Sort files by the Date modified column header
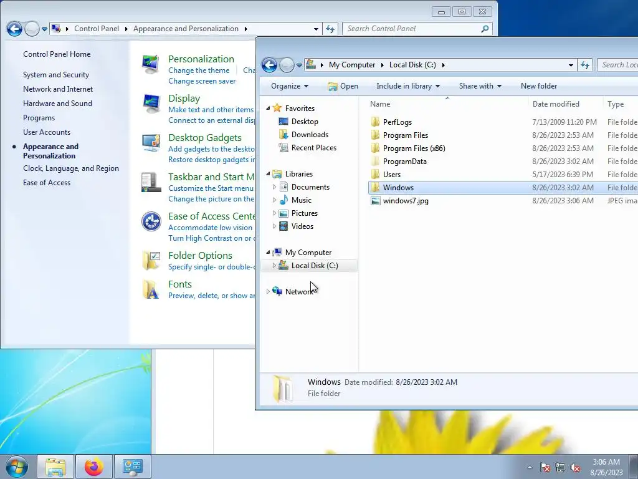Screen dimensions: 638x479 point(566,104)
